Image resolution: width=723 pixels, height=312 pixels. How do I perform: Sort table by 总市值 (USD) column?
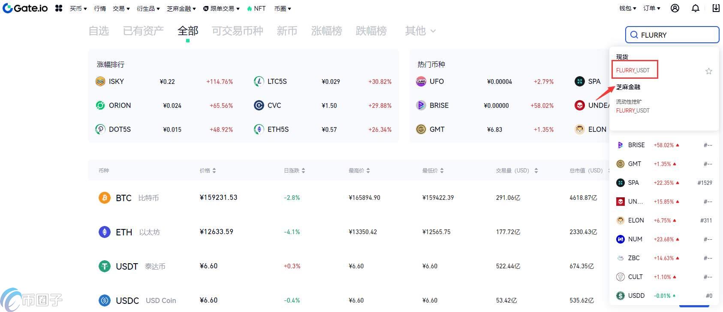(x=589, y=170)
